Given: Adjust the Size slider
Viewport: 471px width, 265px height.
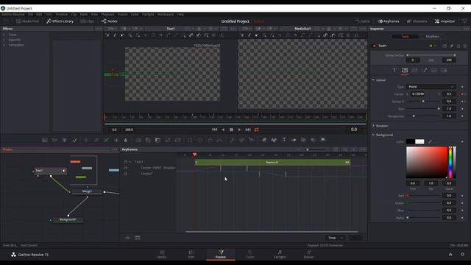Looking at the screenshot, I should pyautogui.click(x=424, y=109).
